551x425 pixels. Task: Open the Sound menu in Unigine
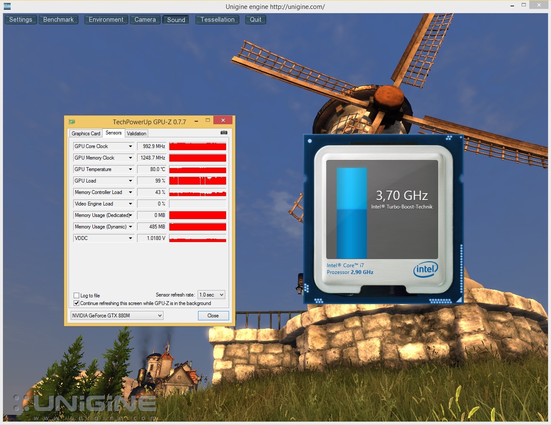(x=176, y=20)
